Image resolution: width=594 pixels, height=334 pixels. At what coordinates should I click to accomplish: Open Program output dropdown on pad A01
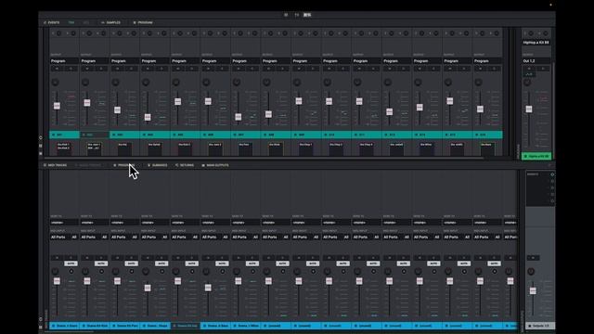pos(64,61)
